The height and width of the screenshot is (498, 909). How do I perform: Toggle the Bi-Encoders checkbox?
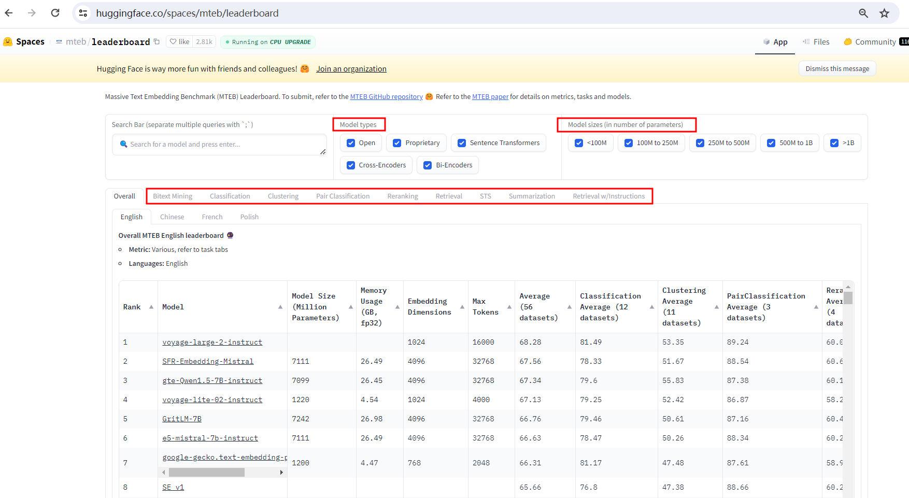point(428,165)
